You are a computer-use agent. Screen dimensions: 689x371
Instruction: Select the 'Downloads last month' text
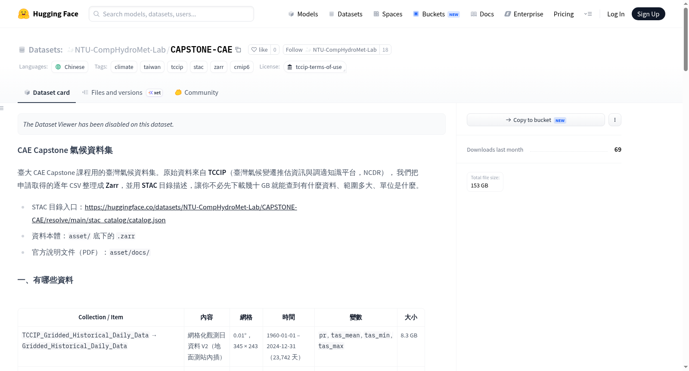(495, 150)
